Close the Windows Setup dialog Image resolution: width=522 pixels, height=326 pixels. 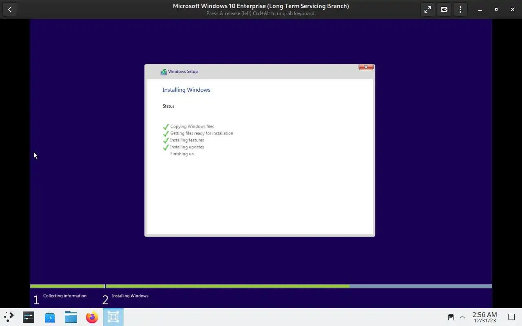click(x=366, y=67)
